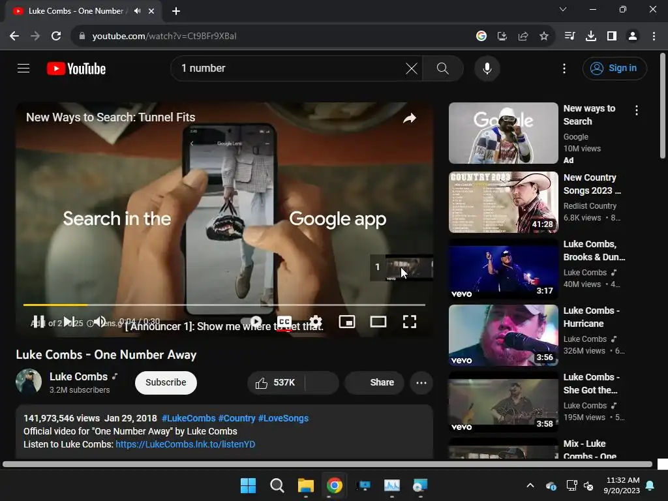The image size is (668, 501).
Task: Open the tab search chevron
Action: point(563,9)
